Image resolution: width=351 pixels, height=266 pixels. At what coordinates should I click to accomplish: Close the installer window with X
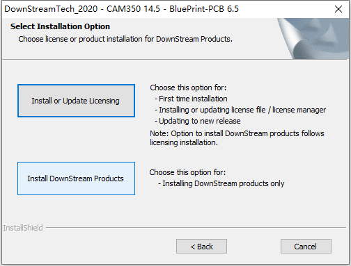[x=338, y=9]
